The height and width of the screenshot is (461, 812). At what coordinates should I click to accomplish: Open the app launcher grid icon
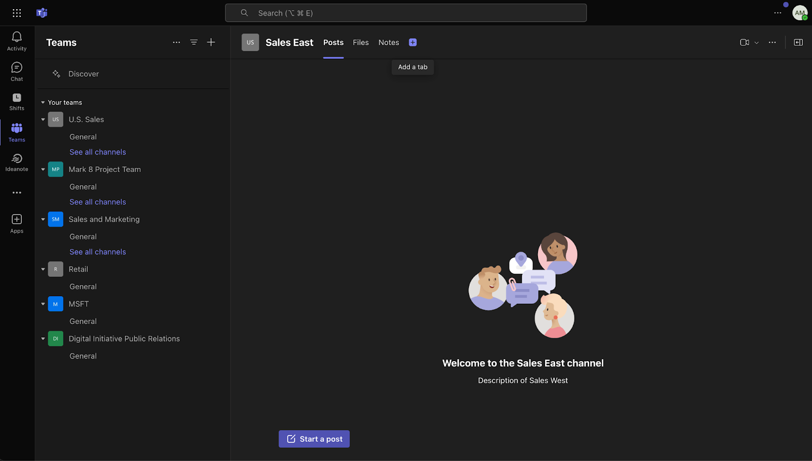pos(17,13)
